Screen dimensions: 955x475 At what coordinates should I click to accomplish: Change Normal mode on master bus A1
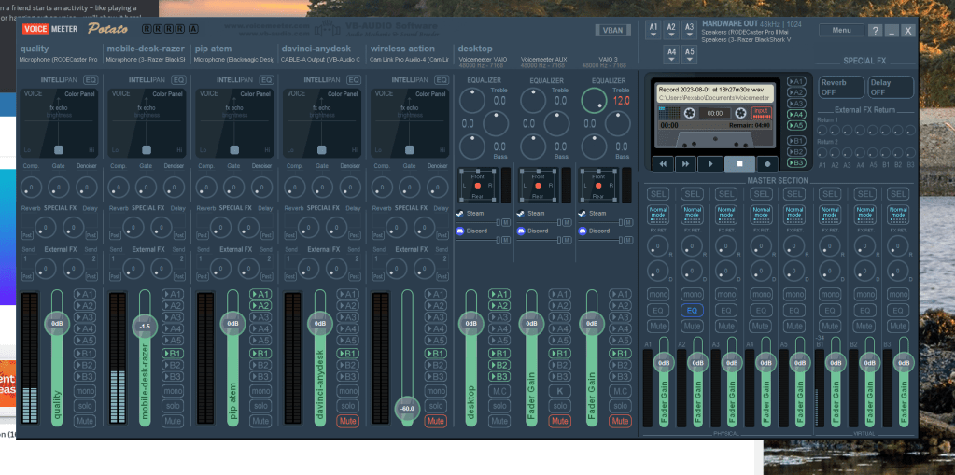tap(658, 215)
